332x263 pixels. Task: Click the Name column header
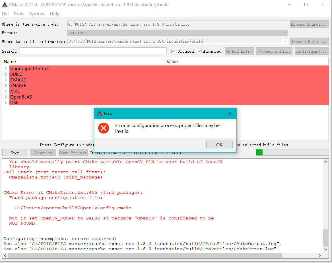point(84,61)
